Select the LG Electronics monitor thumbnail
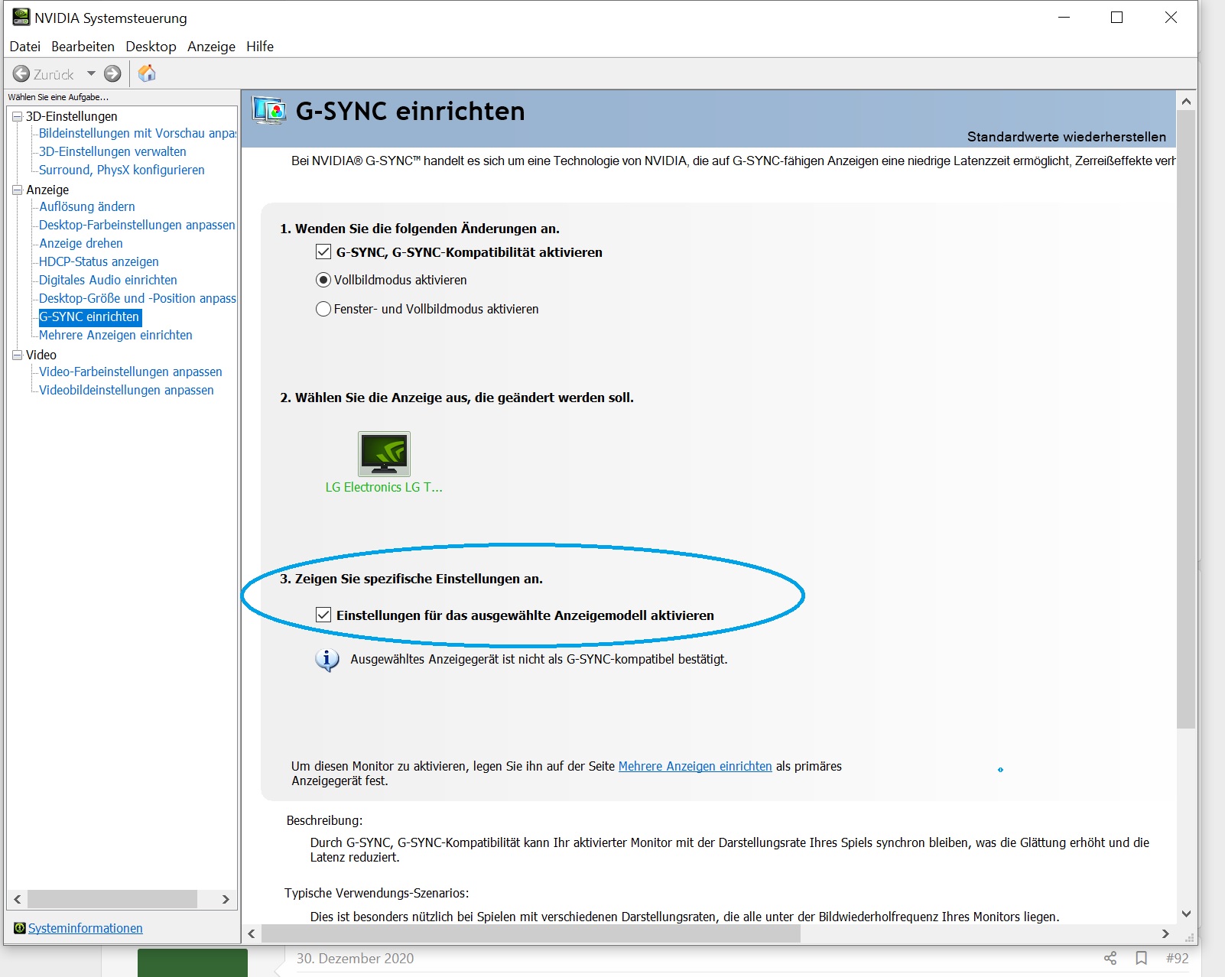The width and height of the screenshot is (1225, 977). tap(384, 454)
